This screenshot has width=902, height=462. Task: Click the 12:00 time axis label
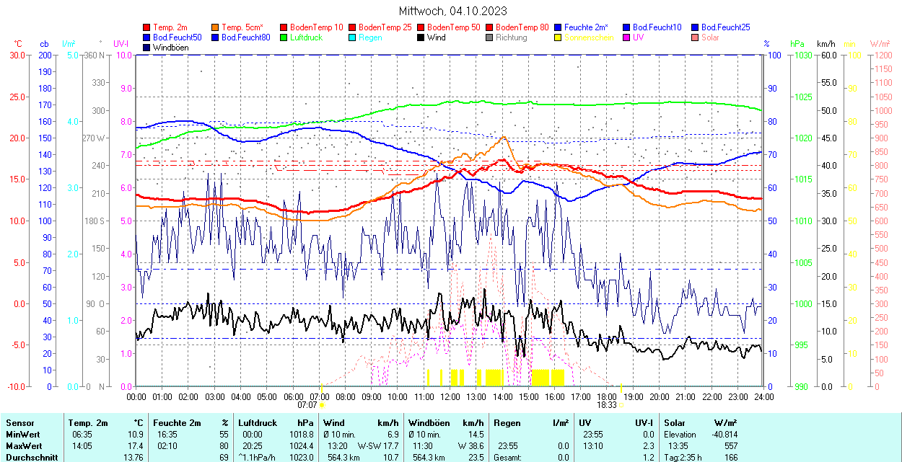click(x=450, y=396)
